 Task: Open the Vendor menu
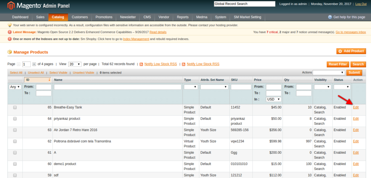pyautogui.click(x=164, y=17)
